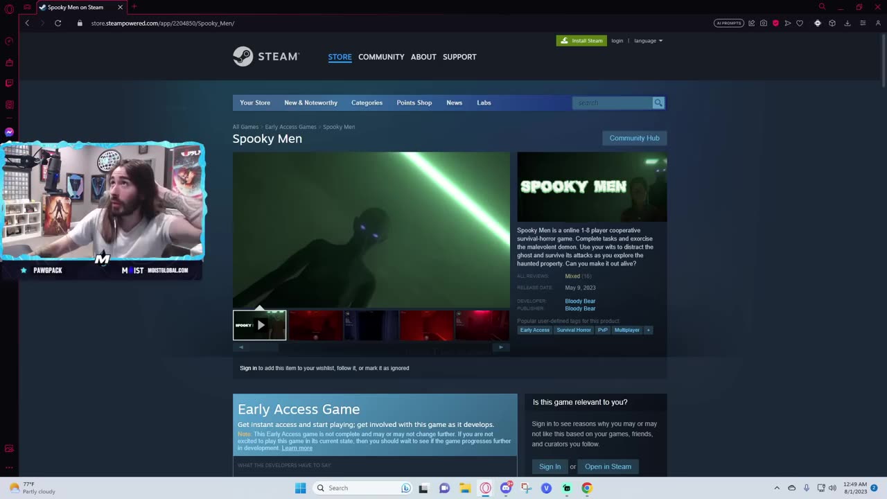Click the Windows taskbar Search box

363,488
